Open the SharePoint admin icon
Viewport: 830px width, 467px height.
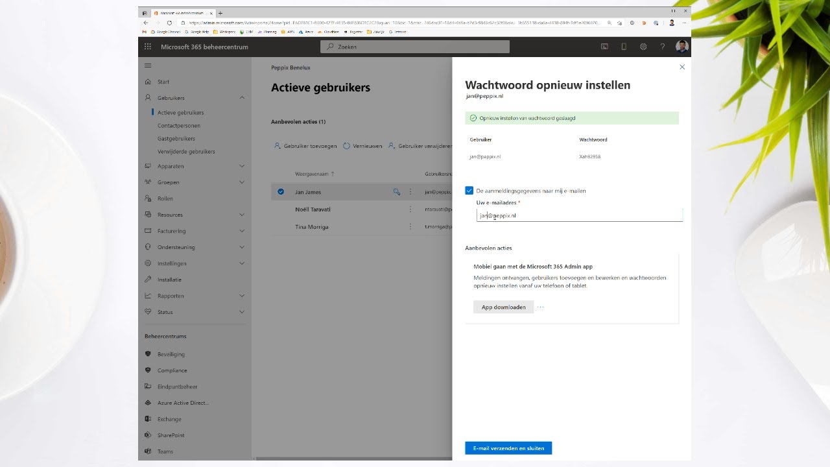click(x=148, y=435)
